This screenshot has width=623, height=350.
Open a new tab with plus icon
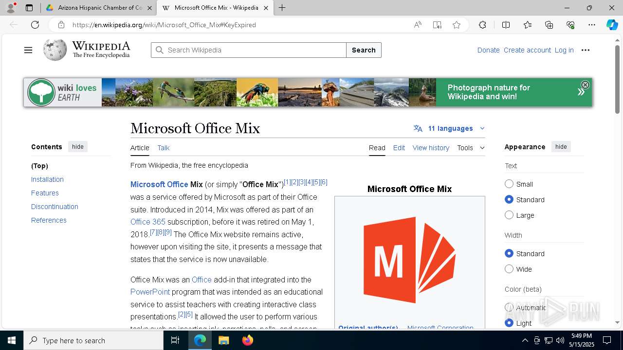282,8
